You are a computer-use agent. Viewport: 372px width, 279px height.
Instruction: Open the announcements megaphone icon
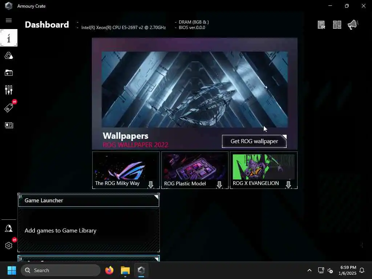[x=353, y=25]
